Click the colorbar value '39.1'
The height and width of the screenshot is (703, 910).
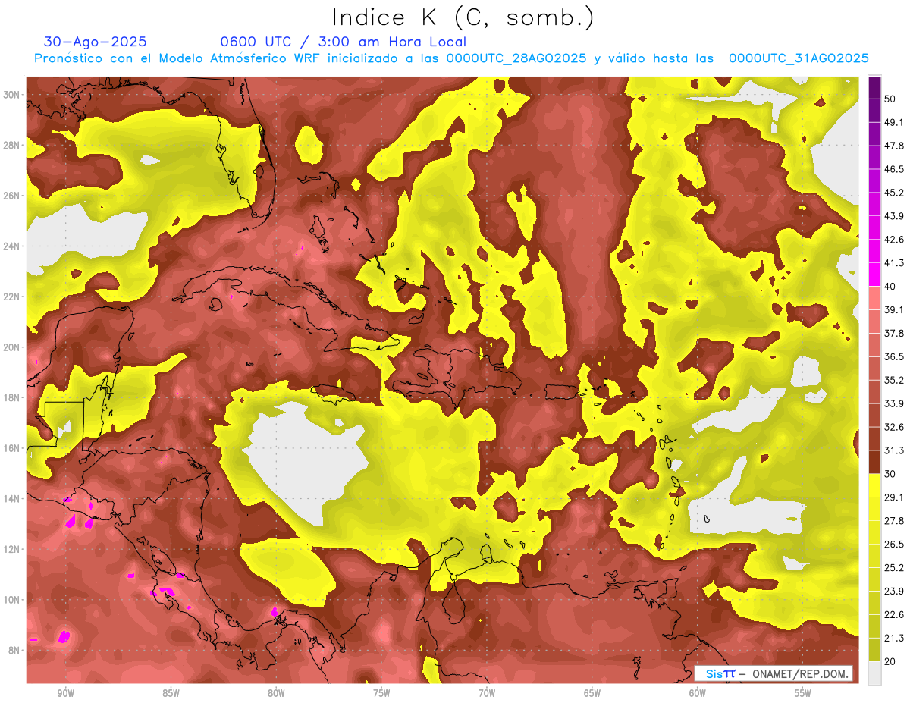pyautogui.click(x=893, y=310)
